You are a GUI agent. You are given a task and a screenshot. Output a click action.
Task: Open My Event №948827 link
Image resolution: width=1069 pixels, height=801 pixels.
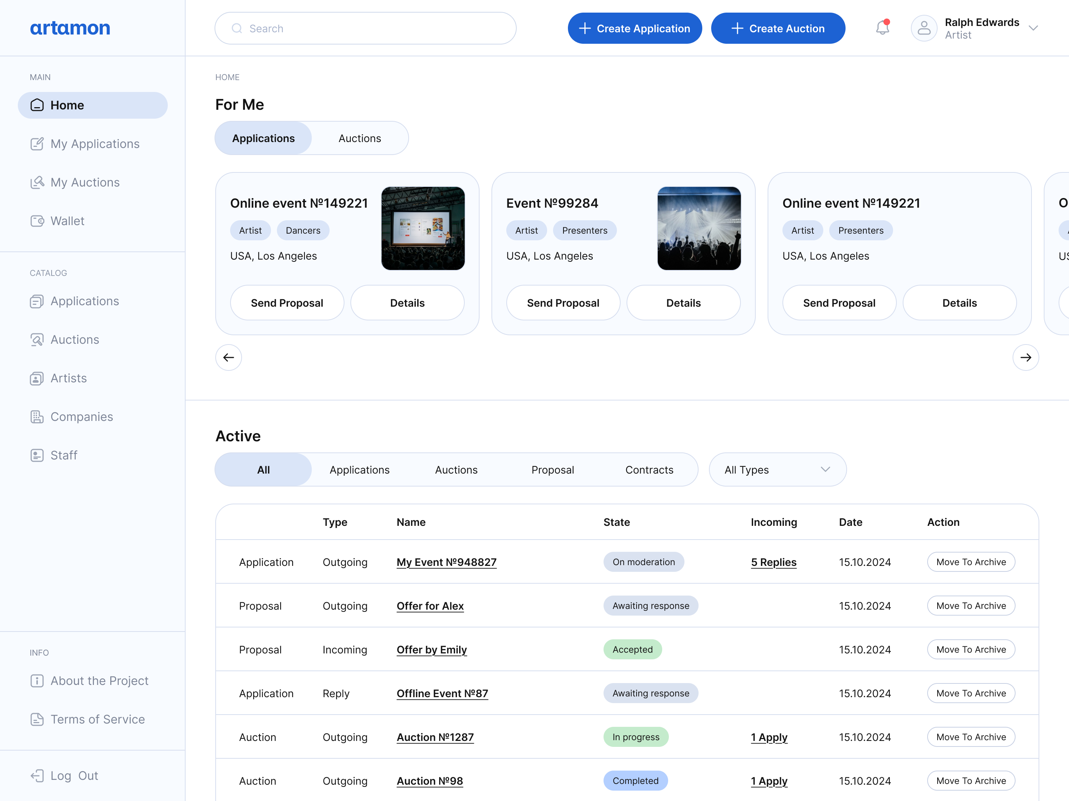click(447, 562)
